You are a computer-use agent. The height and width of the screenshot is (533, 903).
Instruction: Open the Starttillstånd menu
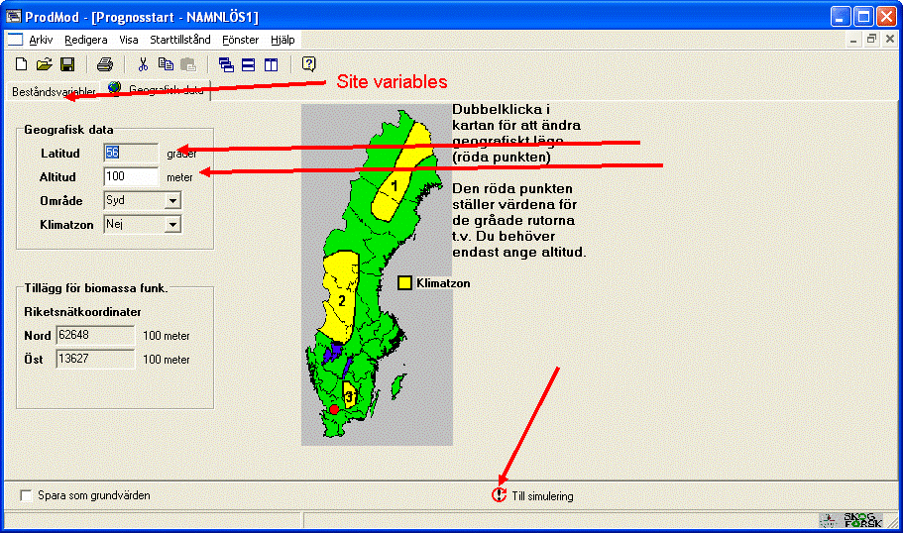click(180, 40)
